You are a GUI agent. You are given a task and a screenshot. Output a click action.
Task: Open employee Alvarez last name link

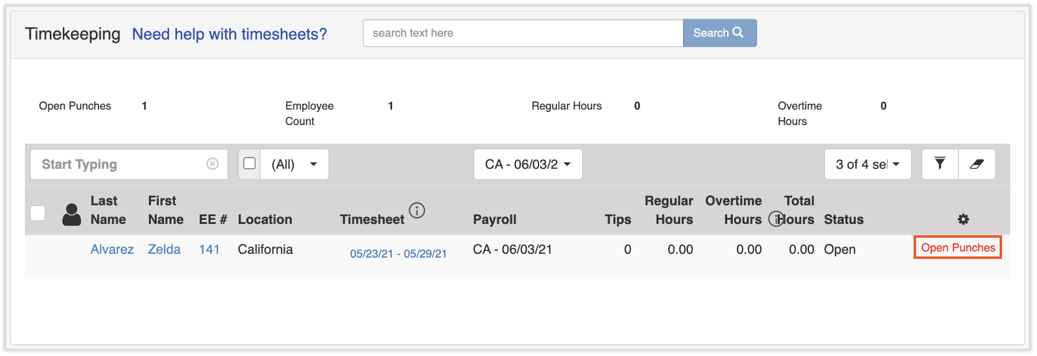(112, 250)
